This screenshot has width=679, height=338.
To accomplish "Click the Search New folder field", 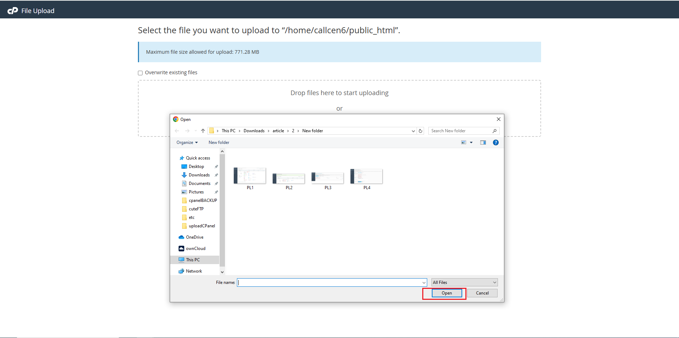I will pyautogui.click(x=460, y=131).
